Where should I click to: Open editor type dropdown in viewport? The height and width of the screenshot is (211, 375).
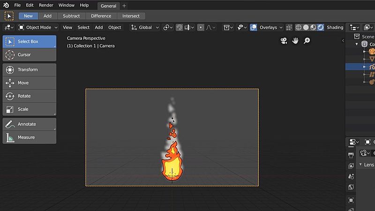pyautogui.click(x=9, y=28)
